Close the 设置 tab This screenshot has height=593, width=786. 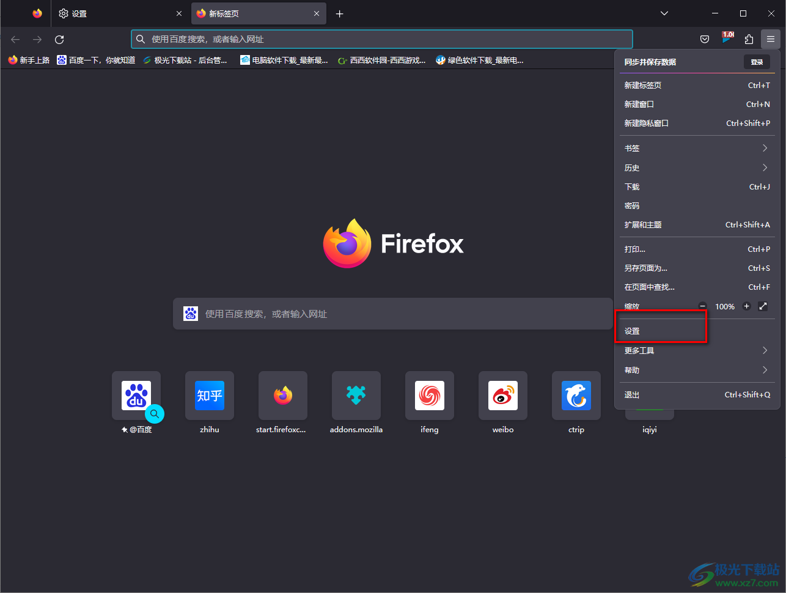tap(179, 13)
